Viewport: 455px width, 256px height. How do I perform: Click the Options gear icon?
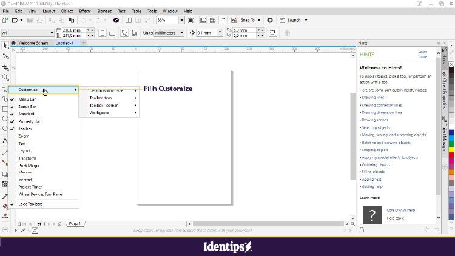click(269, 20)
